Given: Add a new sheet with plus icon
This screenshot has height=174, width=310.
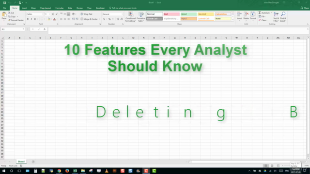Looking at the screenshot, I should point(33,162).
